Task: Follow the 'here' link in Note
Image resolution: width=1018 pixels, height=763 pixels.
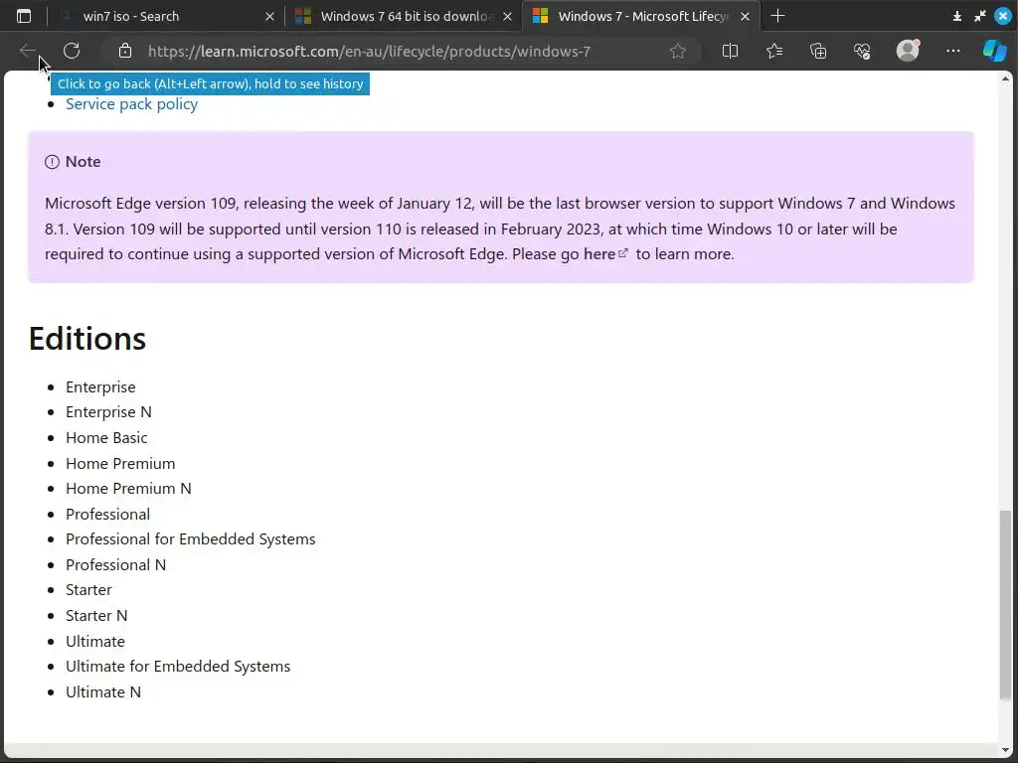Action: click(599, 254)
